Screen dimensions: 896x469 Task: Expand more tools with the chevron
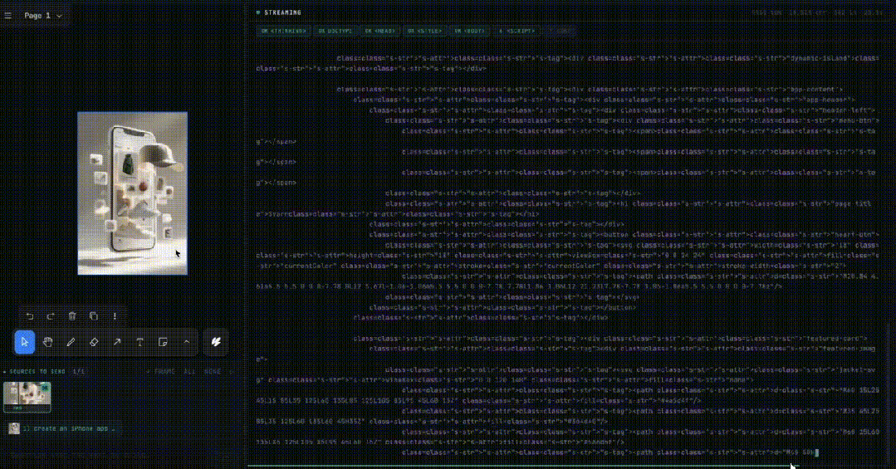coord(186,342)
